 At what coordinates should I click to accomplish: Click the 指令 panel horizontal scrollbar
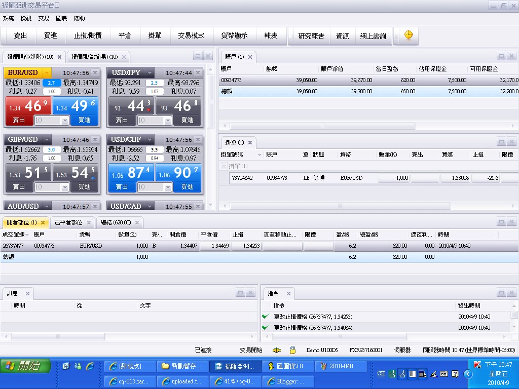click(339, 337)
